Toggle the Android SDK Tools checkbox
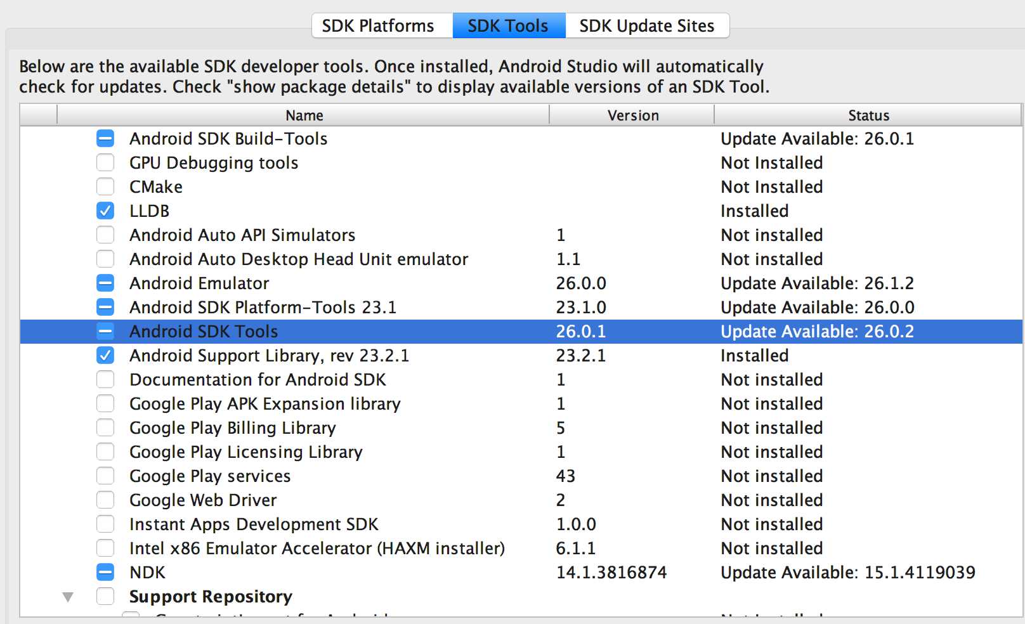This screenshot has width=1025, height=624. (105, 332)
